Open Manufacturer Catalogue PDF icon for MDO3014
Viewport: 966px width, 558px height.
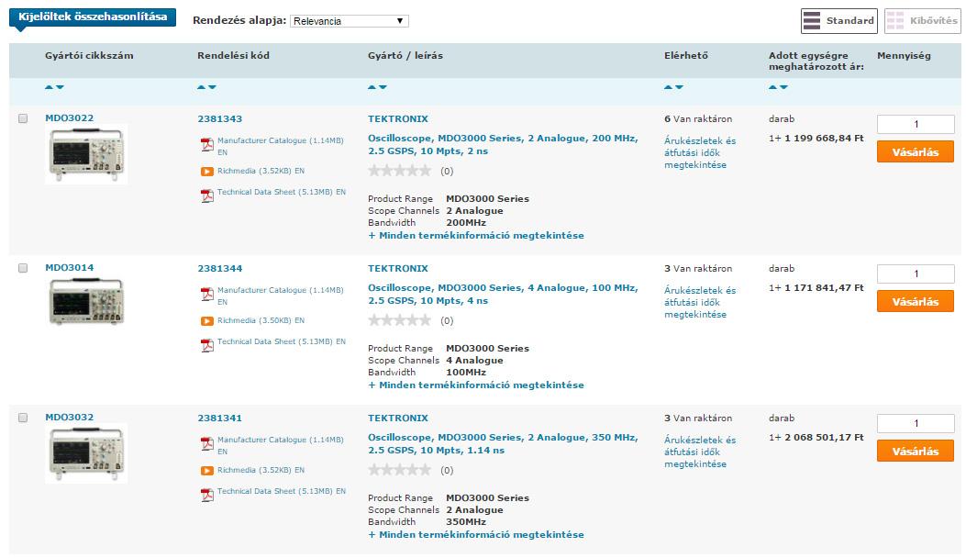(207, 295)
